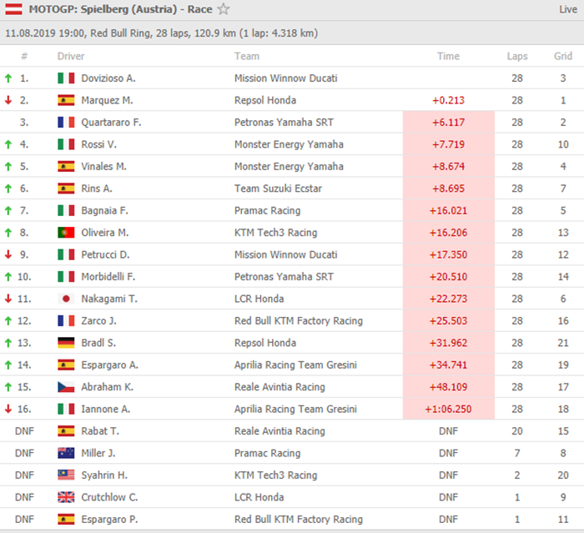Click Czech flag beside Abraham K.
The image size is (584, 533).
tap(66, 387)
